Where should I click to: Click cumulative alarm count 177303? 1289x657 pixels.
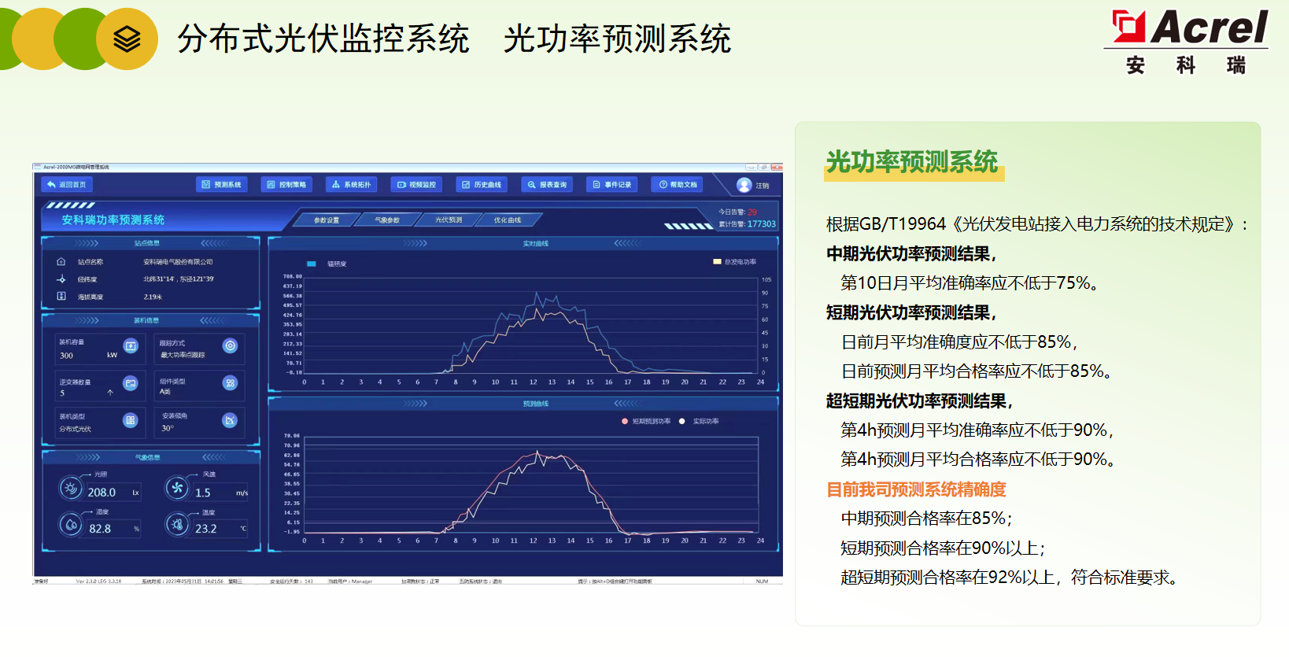(762, 224)
